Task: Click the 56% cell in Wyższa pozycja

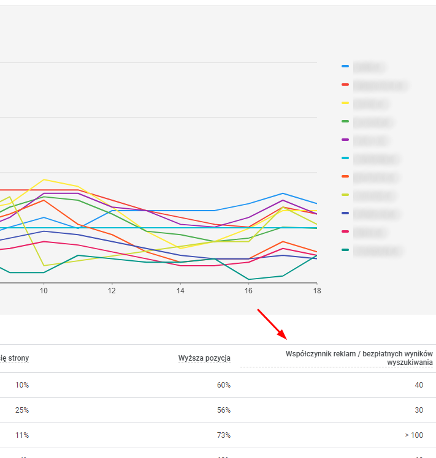Action: [223, 410]
